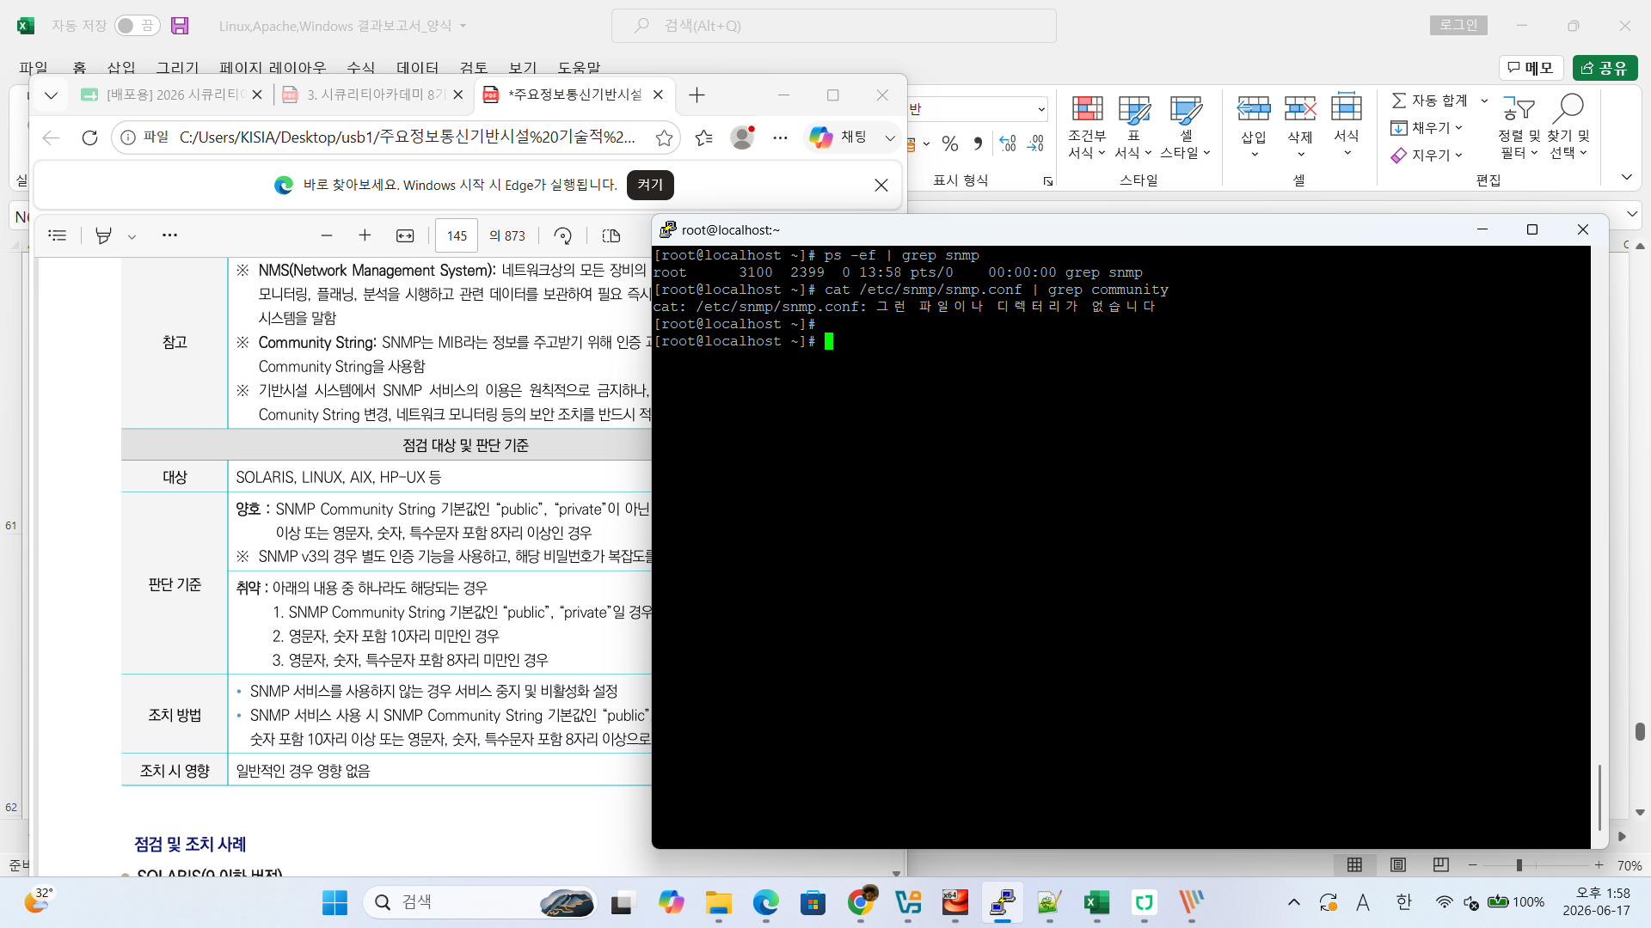
Task: Add current page to favorites star
Action: 664,137
